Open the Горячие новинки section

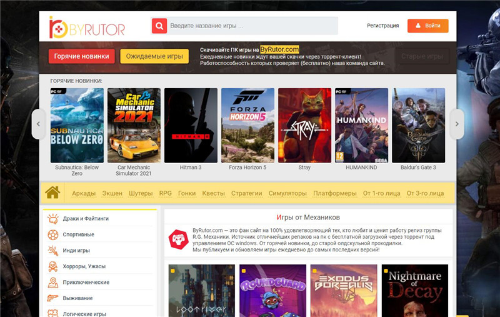[x=82, y=56]
